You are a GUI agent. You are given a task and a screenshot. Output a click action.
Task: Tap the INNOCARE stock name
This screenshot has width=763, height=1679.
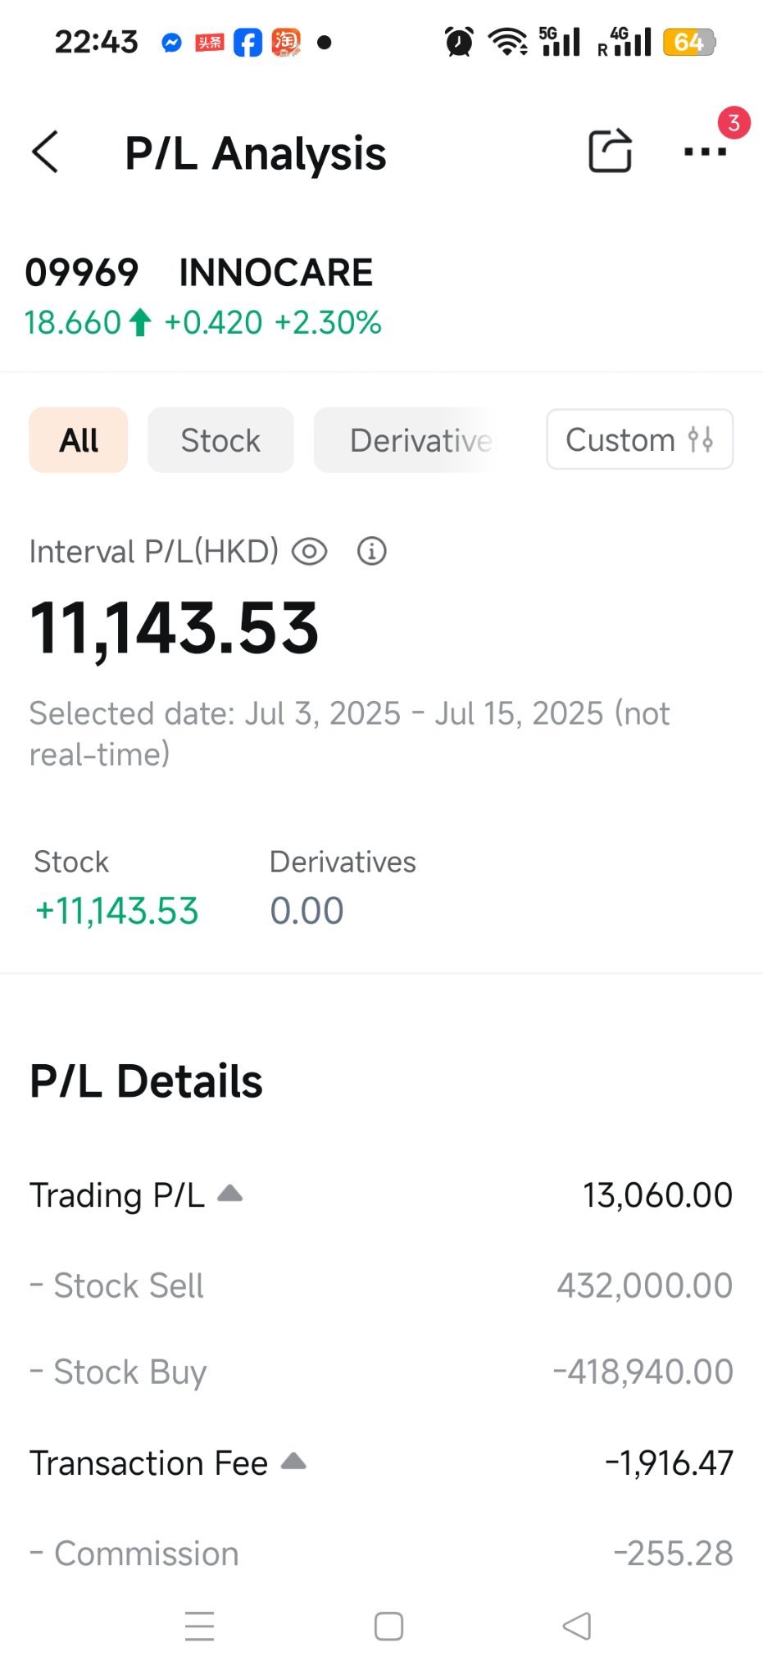275,273
